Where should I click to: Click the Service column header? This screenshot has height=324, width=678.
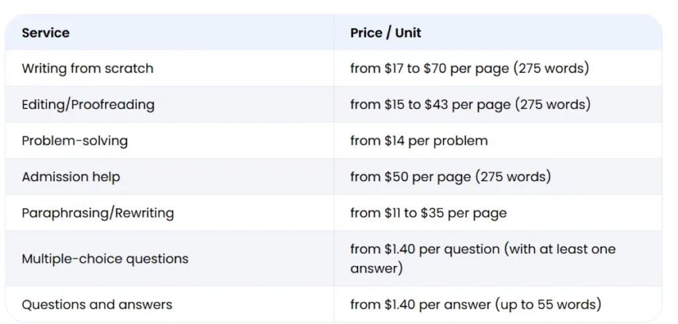[46, 32]
